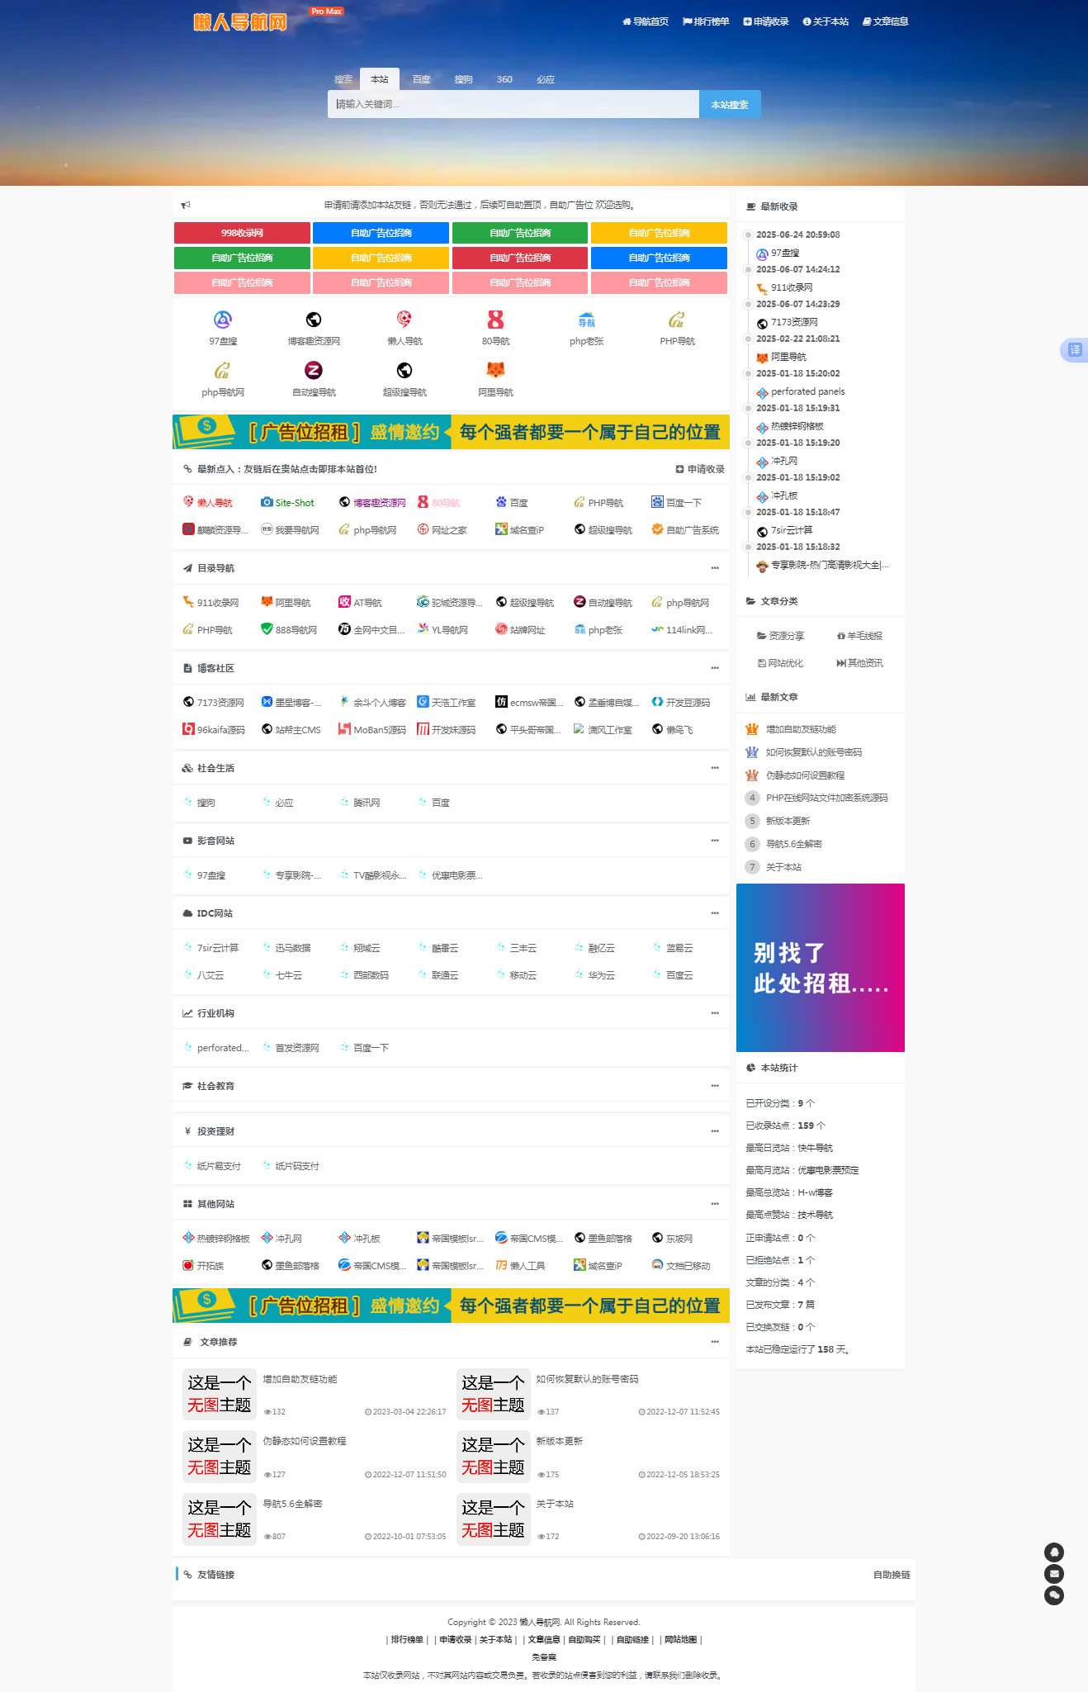This screenshot has height=1692, width=1088.
Task: Select the 搜狗 search tab
Action: pyautogui.click(x=463, y=79)
